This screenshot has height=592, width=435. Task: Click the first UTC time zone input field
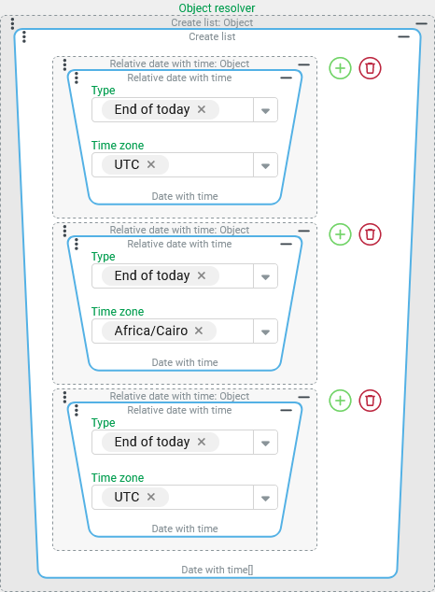pos(173,165)
